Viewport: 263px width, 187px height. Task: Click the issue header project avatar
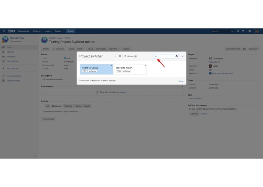(x=44, y=40)
